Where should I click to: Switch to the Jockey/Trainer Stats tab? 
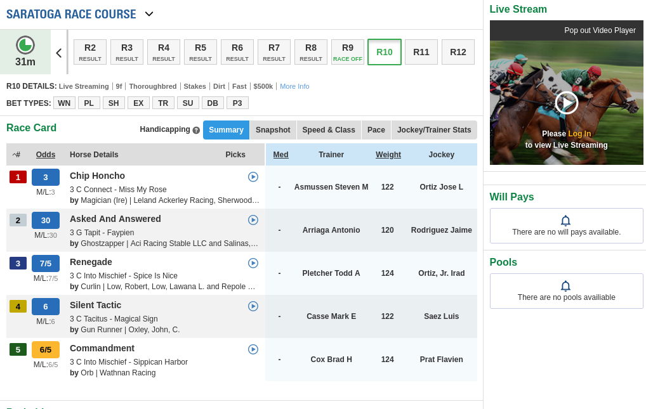(x=434, y=130)
